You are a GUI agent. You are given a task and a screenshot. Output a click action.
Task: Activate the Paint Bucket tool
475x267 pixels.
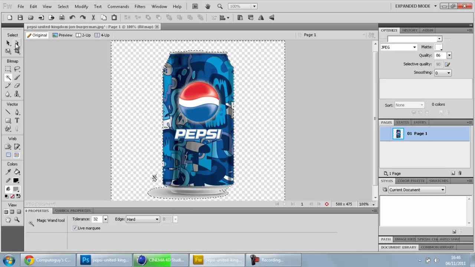click(17, 172)
